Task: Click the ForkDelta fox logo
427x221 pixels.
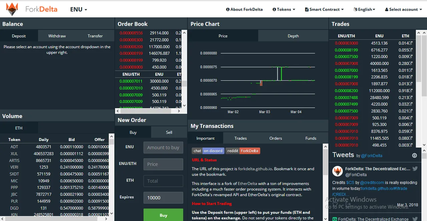Action: [x=12, y=9]
